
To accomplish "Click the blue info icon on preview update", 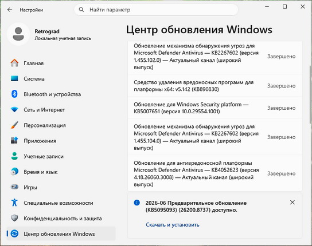I will (137, 203).
